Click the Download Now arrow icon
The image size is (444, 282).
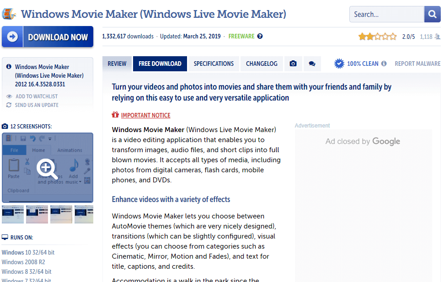12,37
